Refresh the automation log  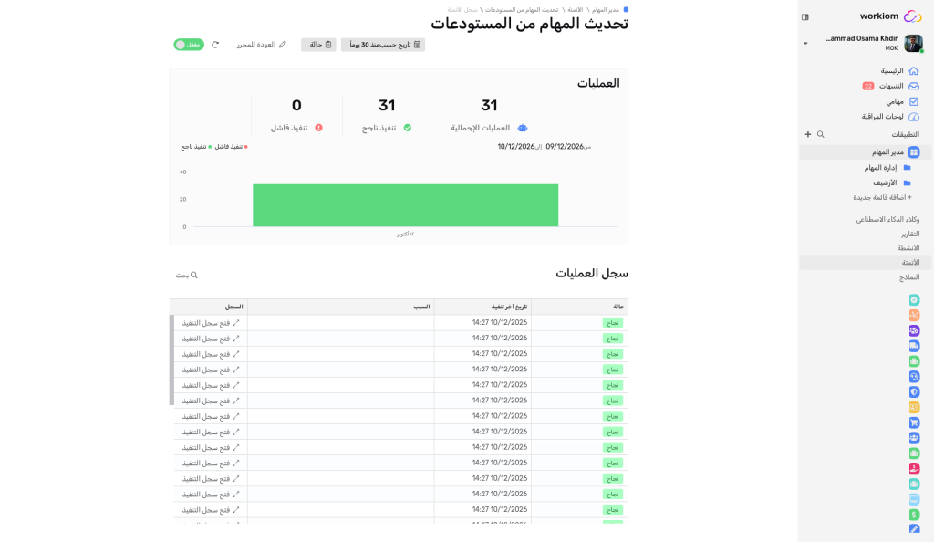pyautogui.click(x=215, y=45)
